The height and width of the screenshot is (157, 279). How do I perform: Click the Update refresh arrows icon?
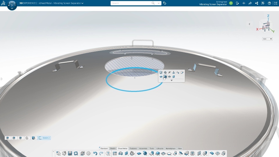click(x=76, y=153)
